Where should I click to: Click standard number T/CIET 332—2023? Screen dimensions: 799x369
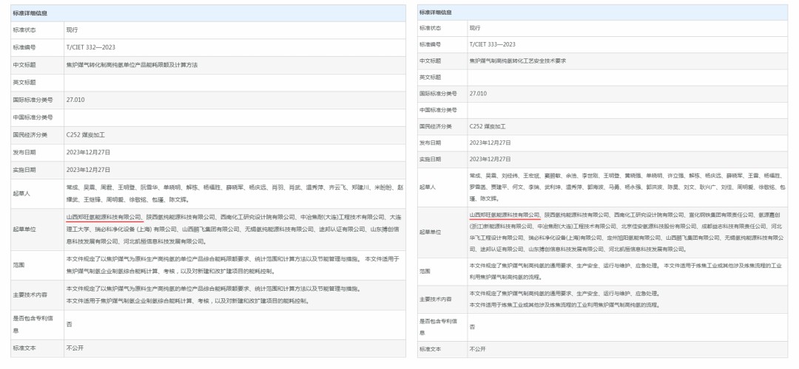point(91,47)
